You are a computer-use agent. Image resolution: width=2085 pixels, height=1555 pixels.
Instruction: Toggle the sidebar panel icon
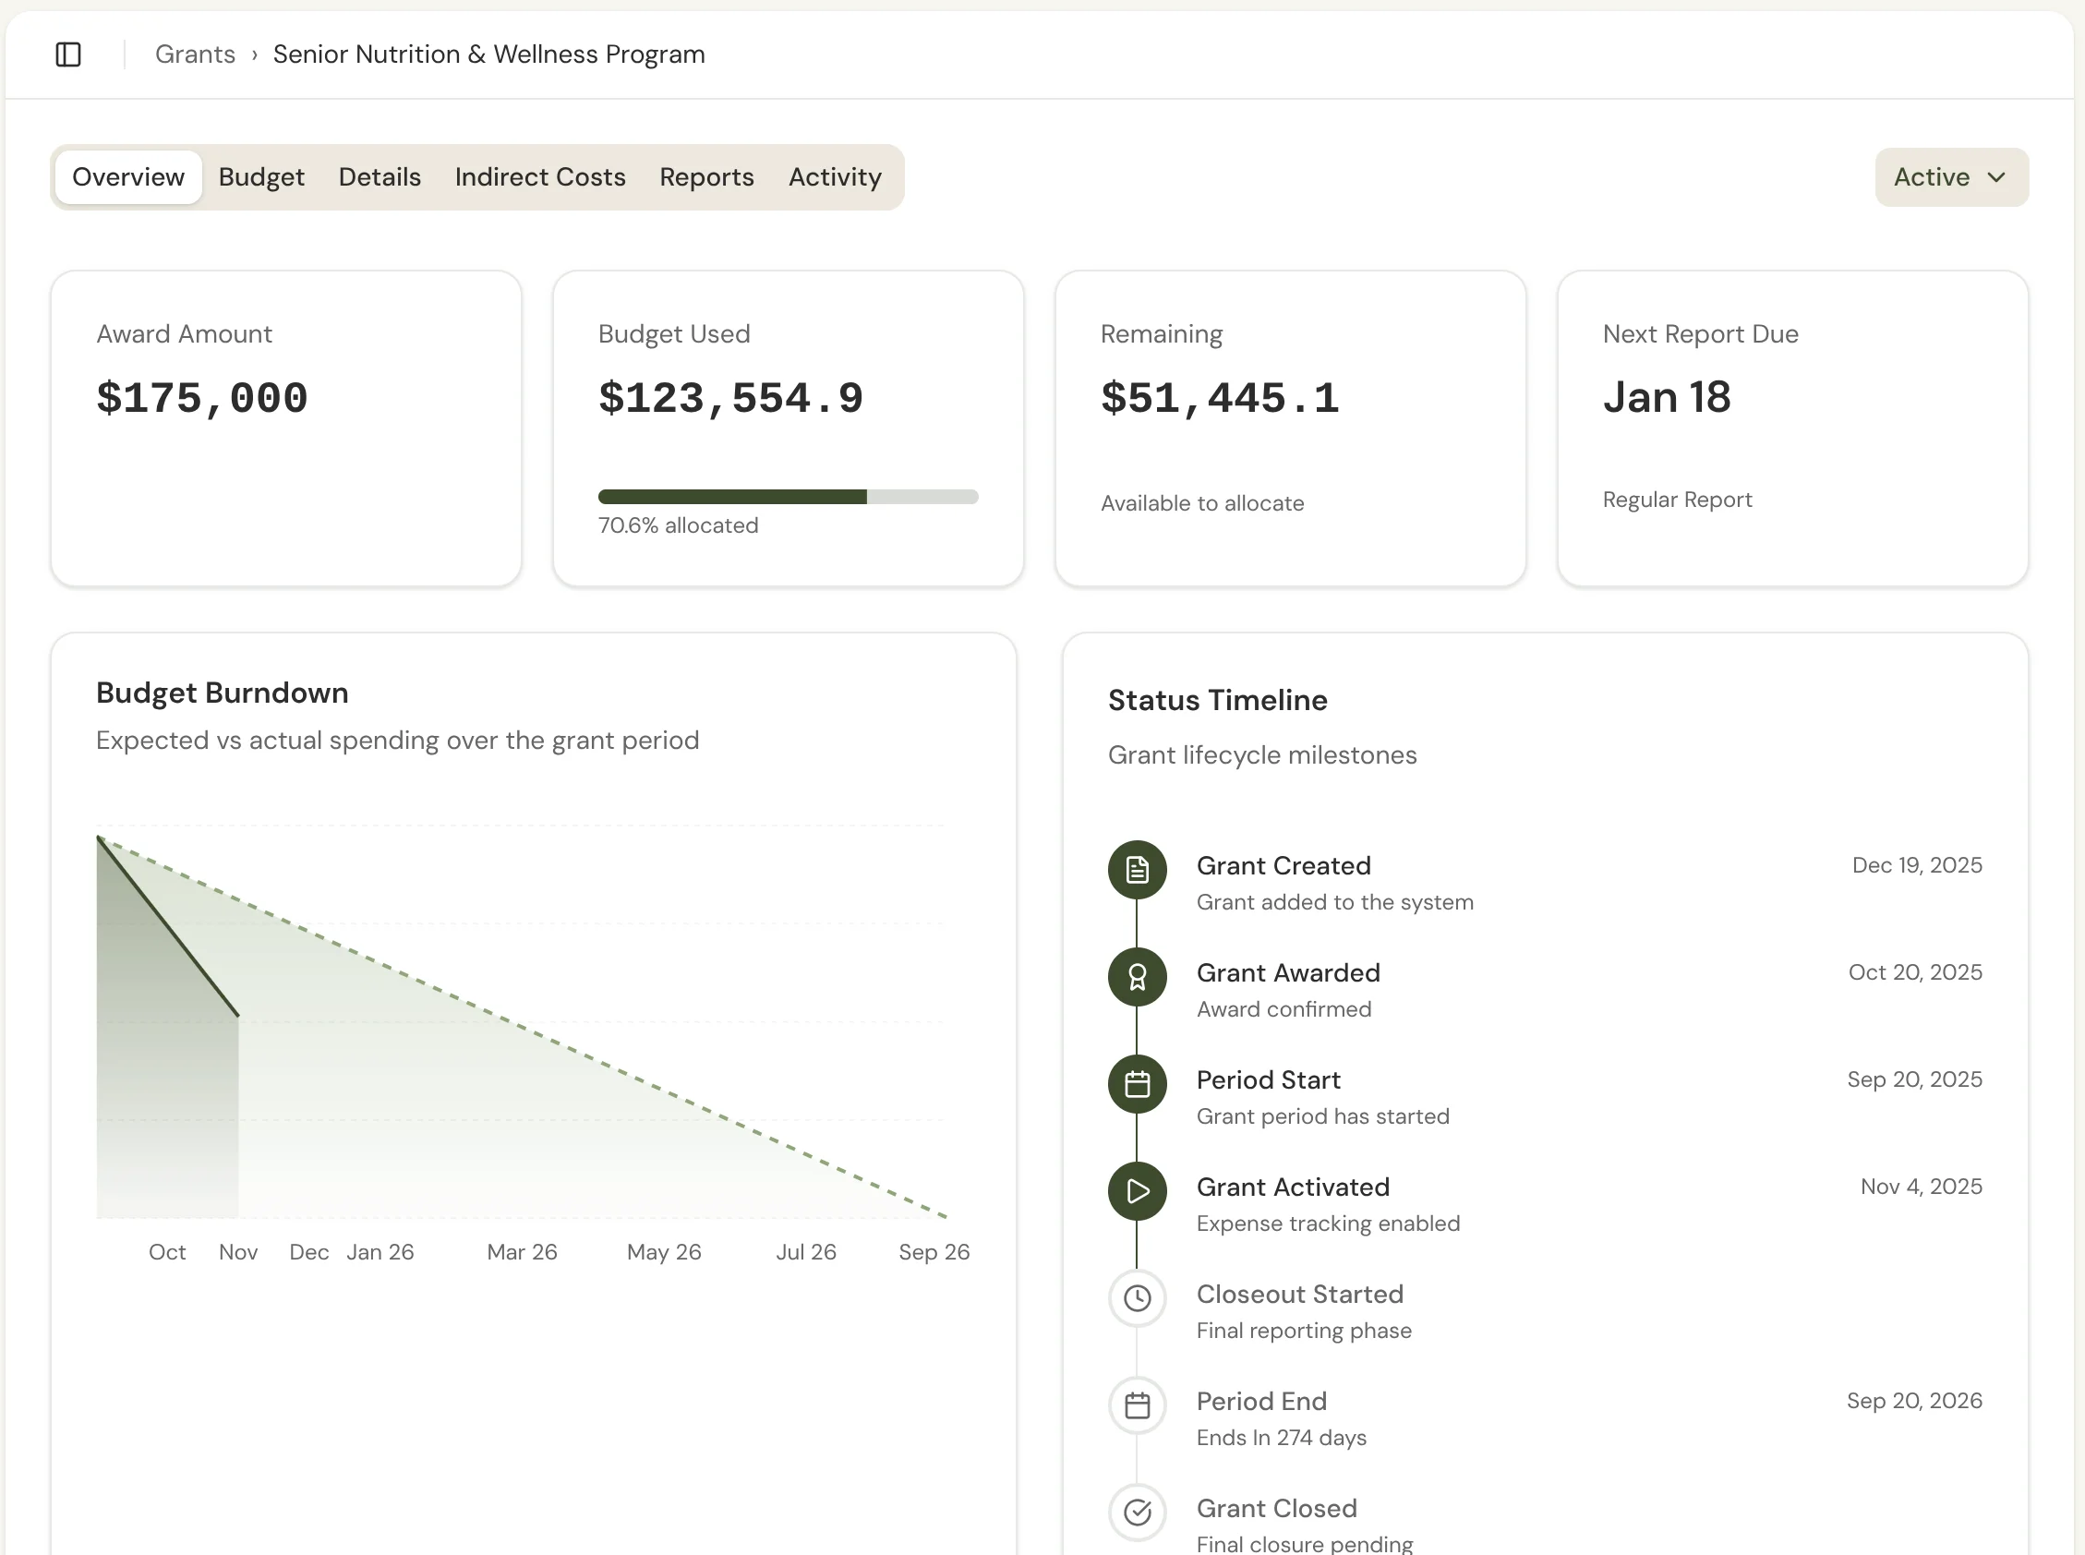(x=67, y=54)
